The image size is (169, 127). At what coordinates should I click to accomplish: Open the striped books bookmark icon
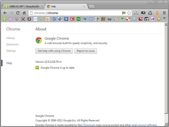[103, 19]
